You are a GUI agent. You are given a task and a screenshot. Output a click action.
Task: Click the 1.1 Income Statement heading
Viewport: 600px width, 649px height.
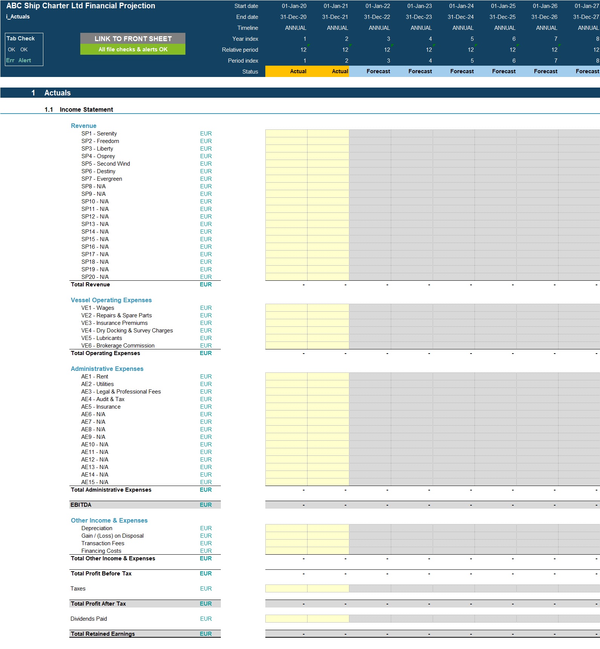click(x=79, y=109)
